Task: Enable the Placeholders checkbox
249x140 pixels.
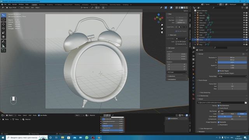Action: point(219,125)
